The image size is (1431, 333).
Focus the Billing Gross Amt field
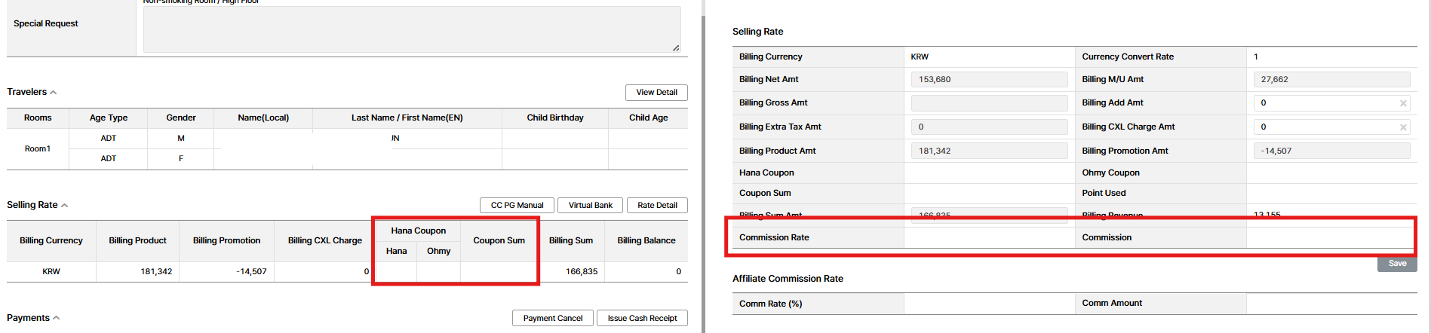click(989, 103)
